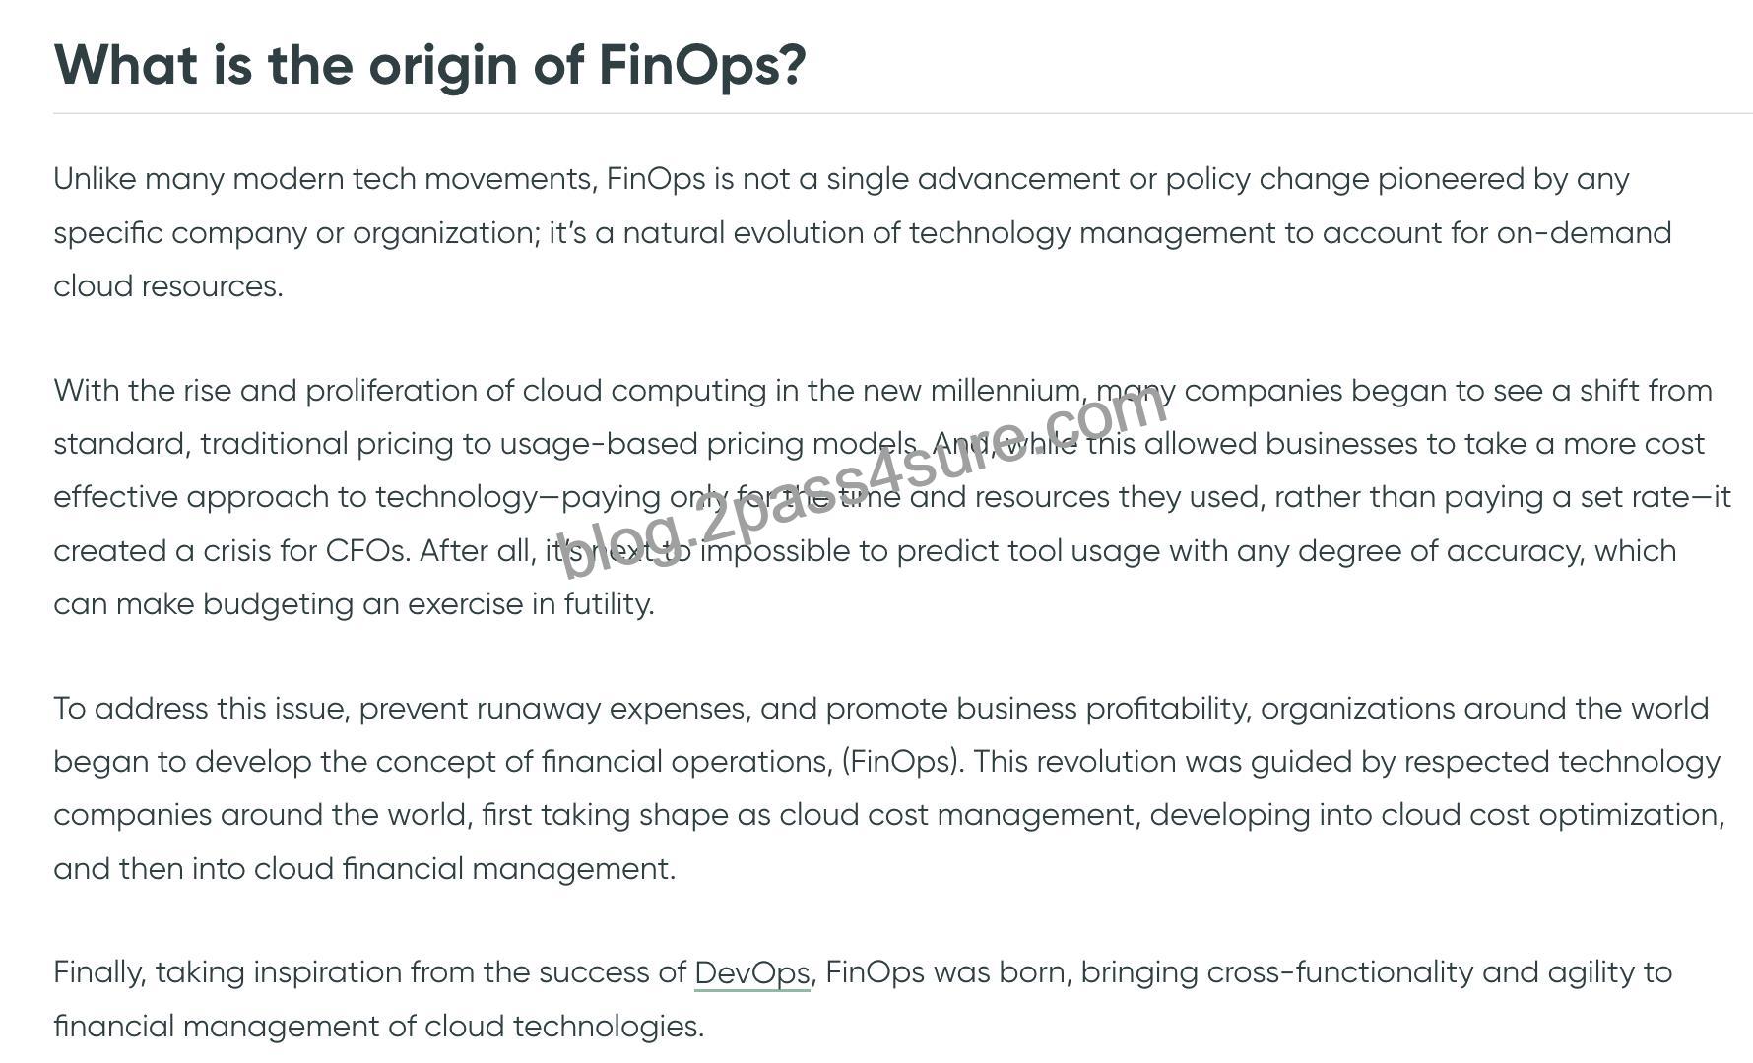Click the text "financial management of cloud technologies."
Screen dimensions: 1753x1063
[379, 1026]
